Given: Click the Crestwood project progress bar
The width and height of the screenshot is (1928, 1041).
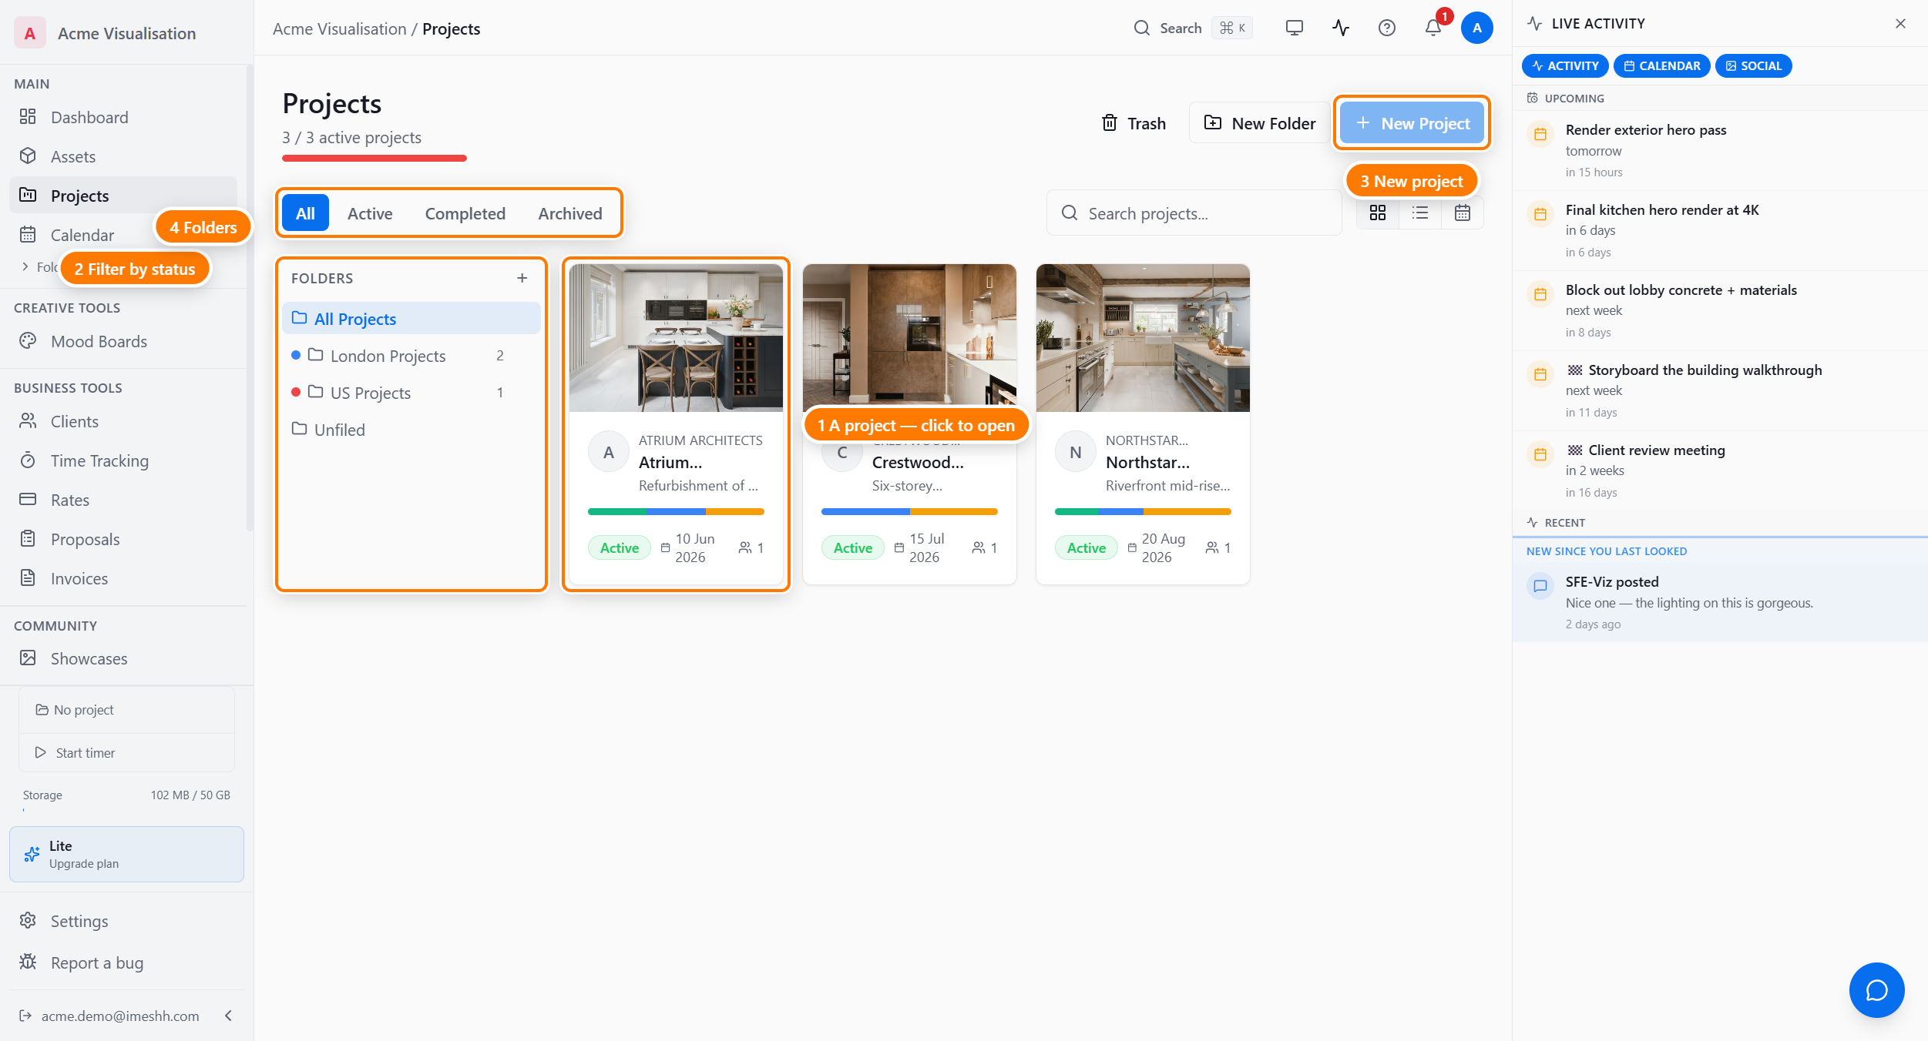Looking at the screenshot, I should pos(909,511).
